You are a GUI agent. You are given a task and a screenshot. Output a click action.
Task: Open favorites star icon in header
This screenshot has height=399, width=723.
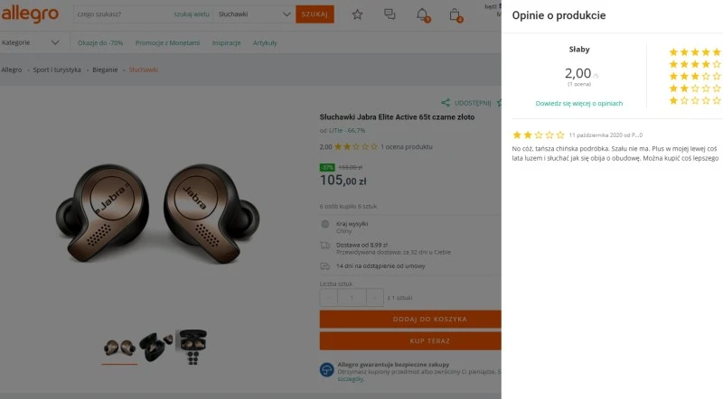357,14
